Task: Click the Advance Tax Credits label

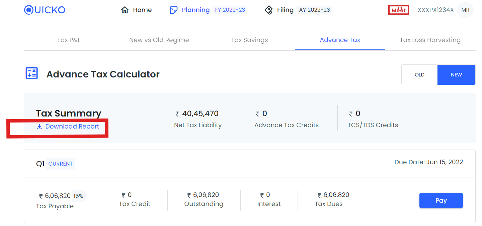Action: (x=287, y=125)
